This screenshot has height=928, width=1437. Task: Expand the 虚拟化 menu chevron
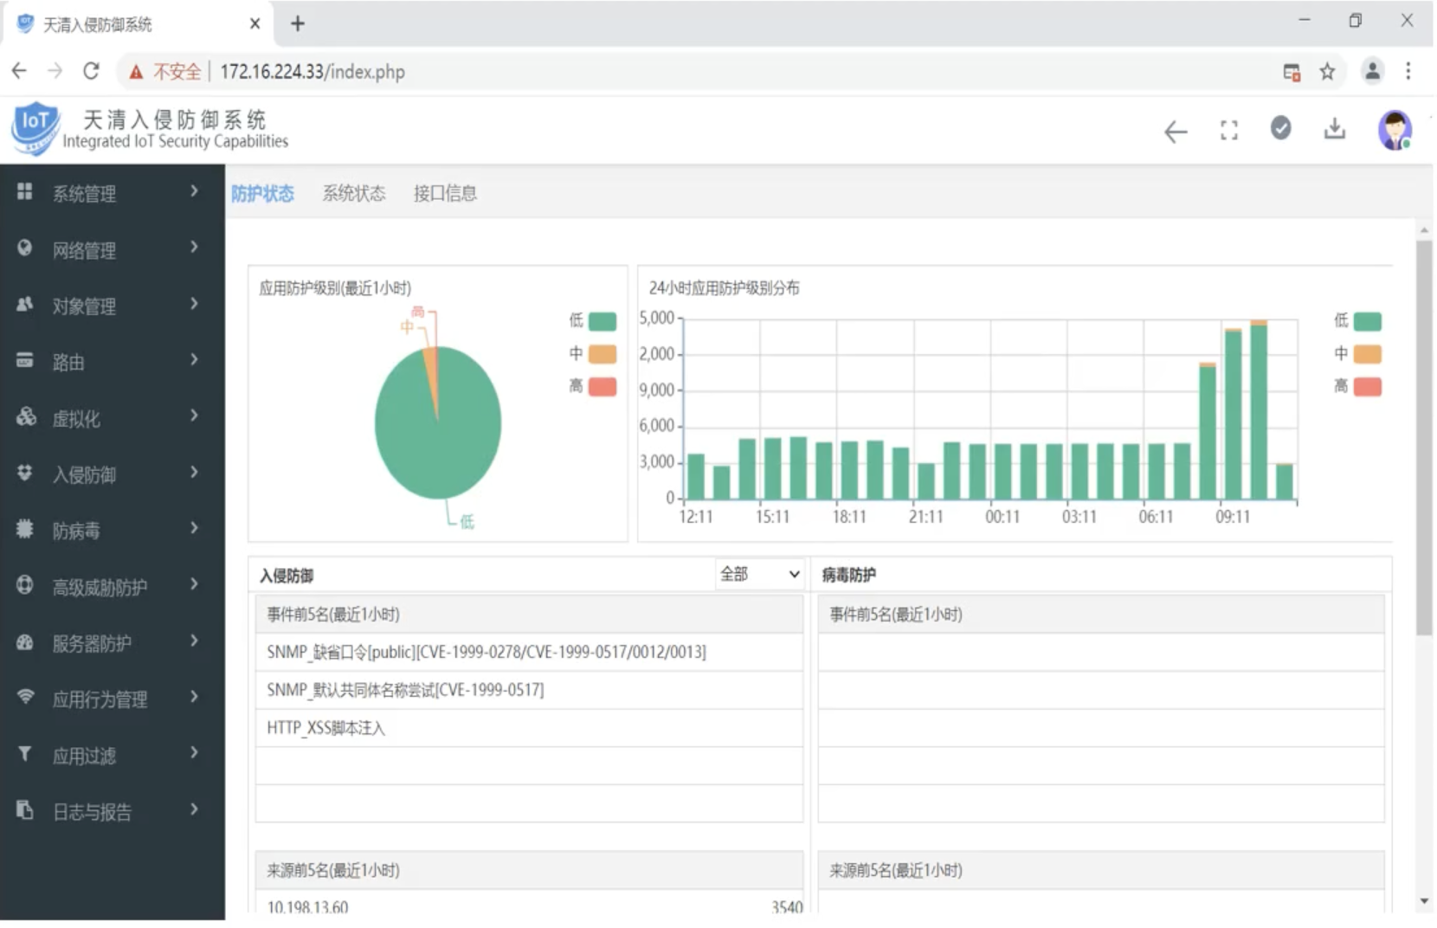coord(195,416)
